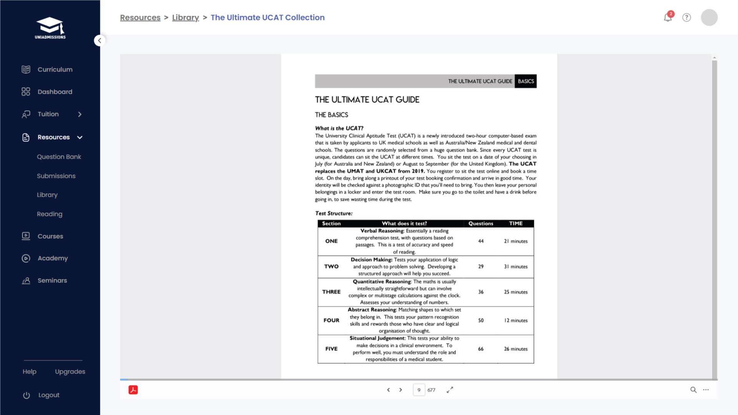The height and width of the screenshot is (415, 738).
Task: Open the Curriculum section
Action: coord(55,70)
